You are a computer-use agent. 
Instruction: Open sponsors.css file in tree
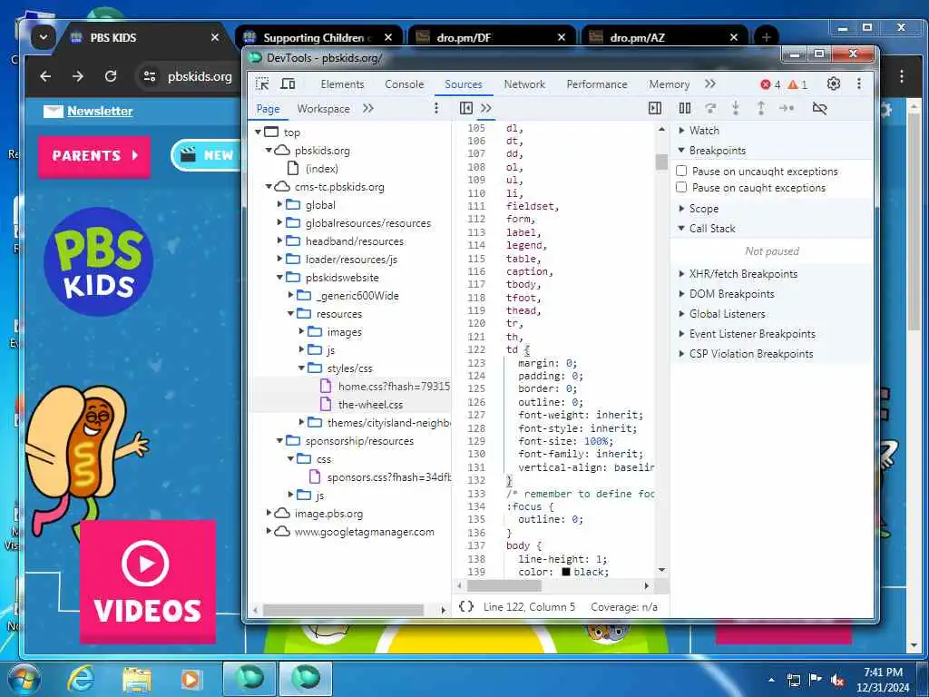pyautogui.click(x=389, y=477)
